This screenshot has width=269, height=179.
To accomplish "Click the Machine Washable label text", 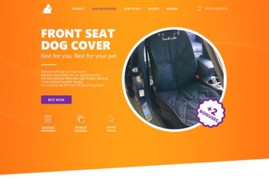I will click(48, 129).
